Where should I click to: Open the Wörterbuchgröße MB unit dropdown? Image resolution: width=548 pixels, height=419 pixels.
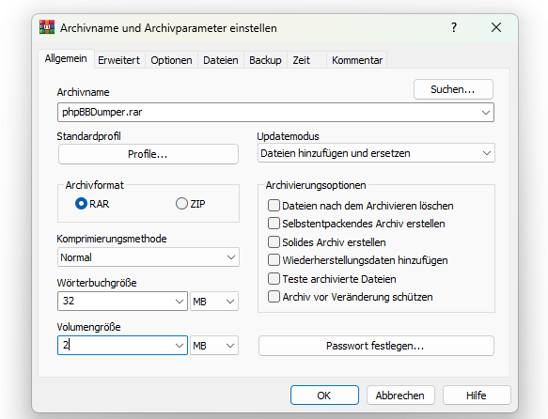[x=214, y=302]
